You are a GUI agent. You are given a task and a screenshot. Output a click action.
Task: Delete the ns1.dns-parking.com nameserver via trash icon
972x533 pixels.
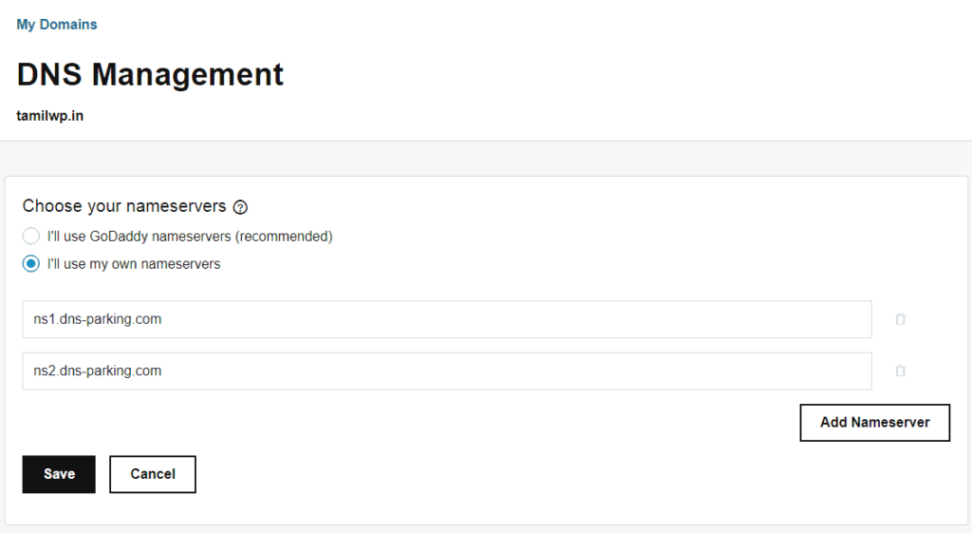click(900, 319)
